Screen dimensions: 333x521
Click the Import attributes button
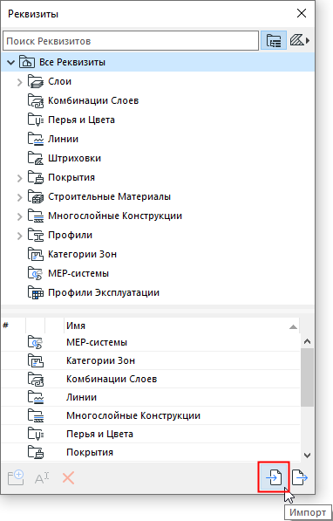pyautogui.click(x=274, y=478)
